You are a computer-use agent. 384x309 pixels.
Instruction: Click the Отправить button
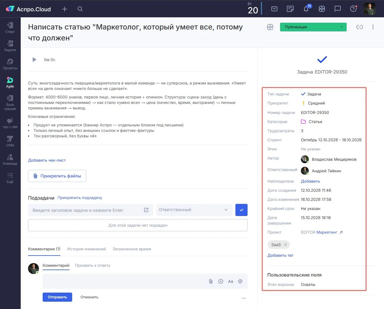pos(57,297)
